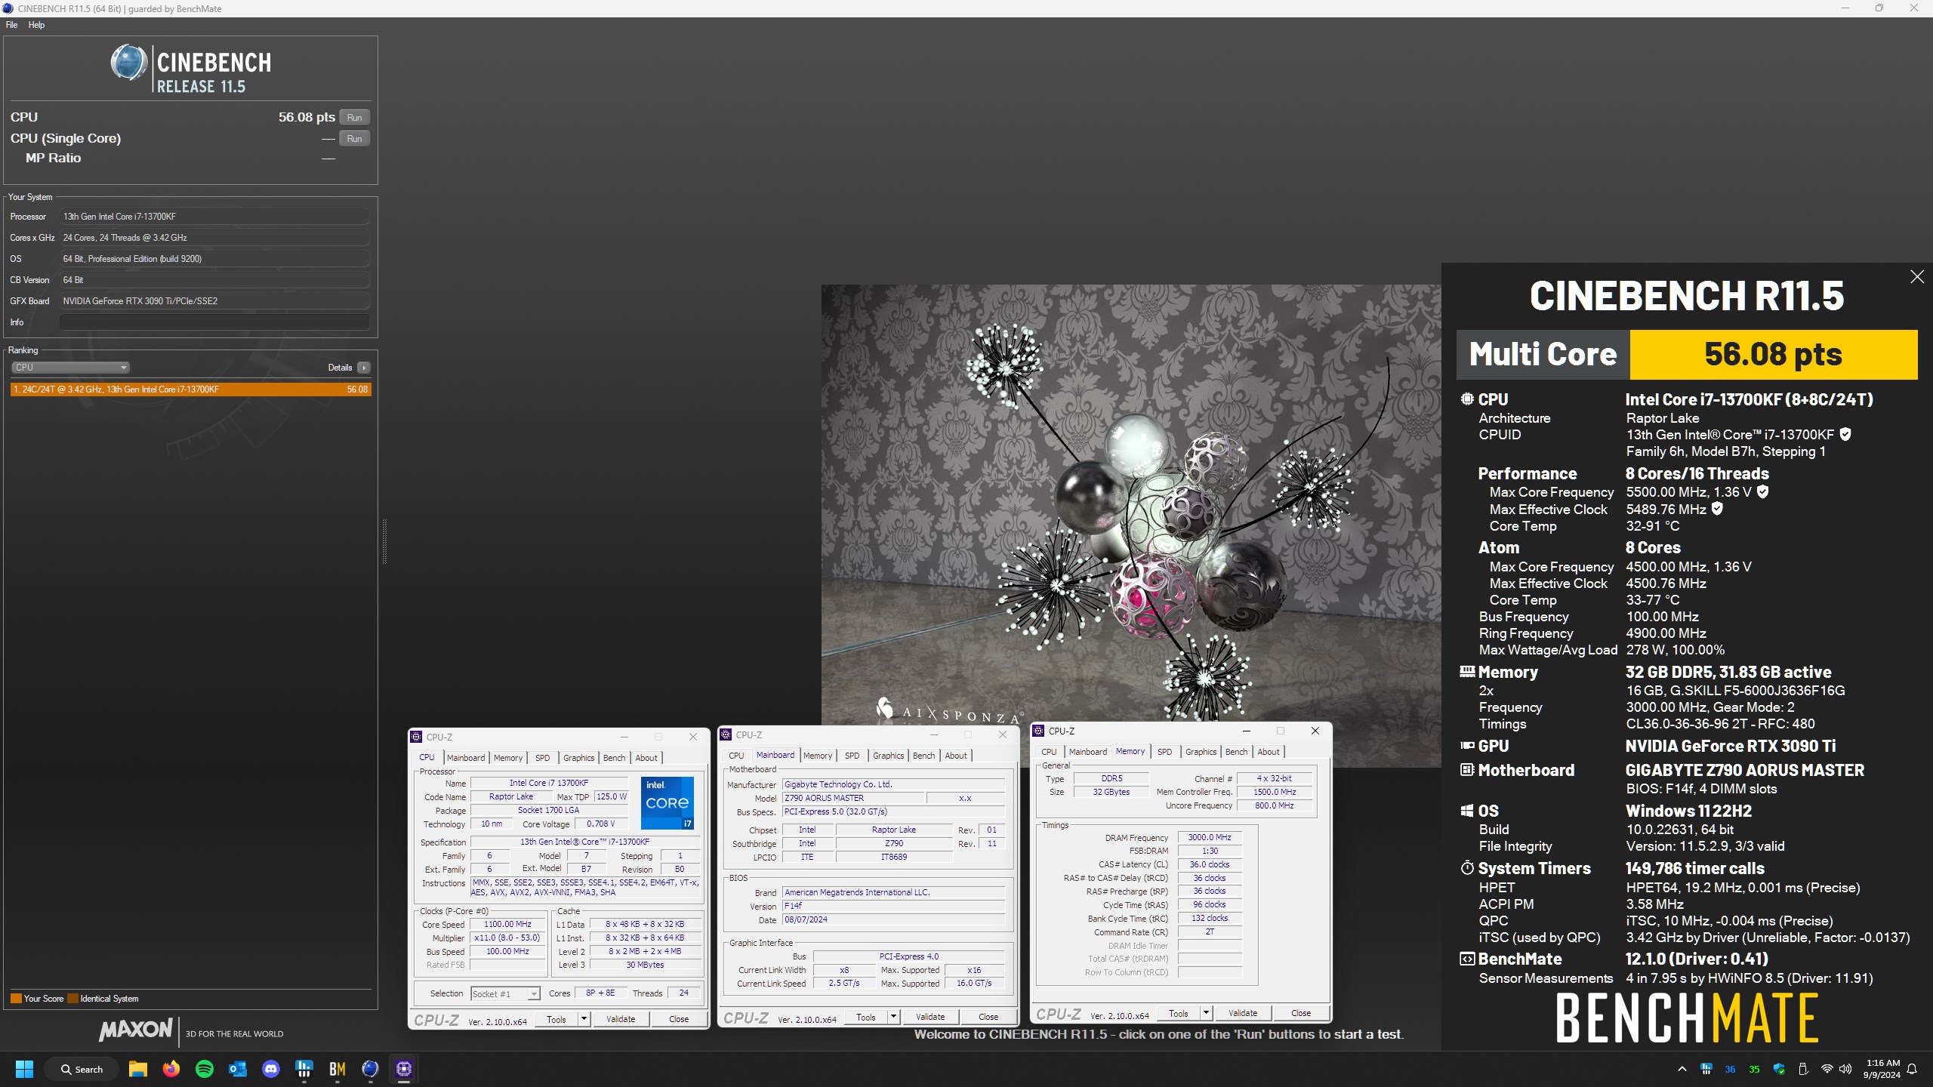
Task: Expand Tools dropdown arrow in right CPU-Z
Action: click(1206, 1013)
